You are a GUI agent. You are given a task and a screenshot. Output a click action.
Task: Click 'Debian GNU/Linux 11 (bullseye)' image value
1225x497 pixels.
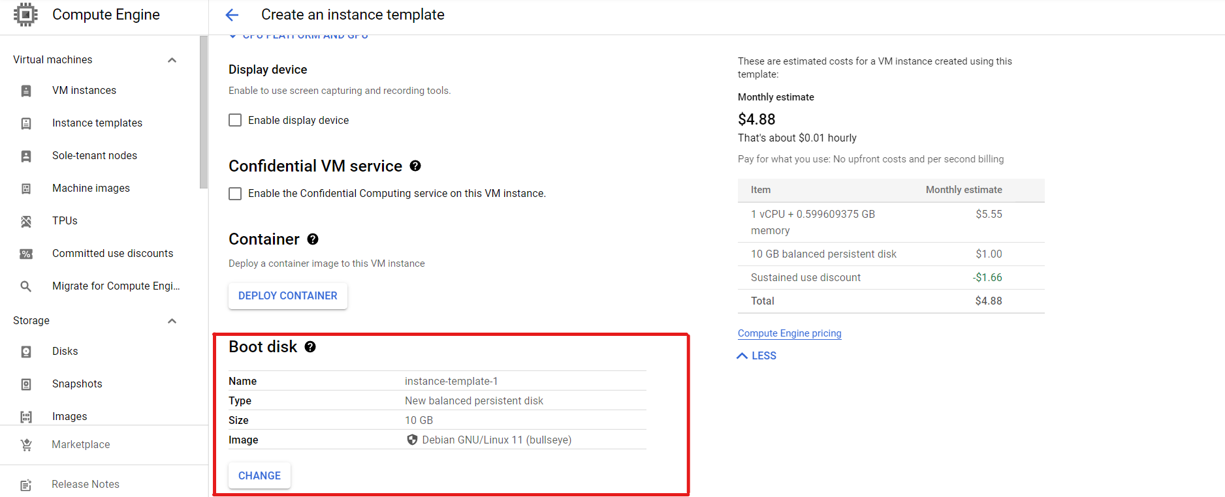[x=497, y=440]
